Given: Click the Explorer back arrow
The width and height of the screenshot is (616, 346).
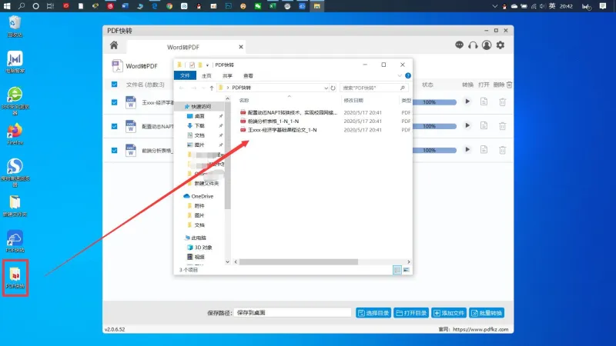Looking at the screenshot, I should (x=182, y=88).
